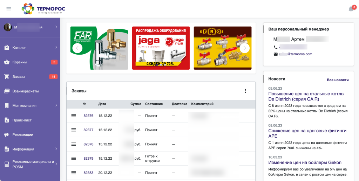Click the Рекламации megaphone icon
359x181 pixels.
[x=7, y=134]
